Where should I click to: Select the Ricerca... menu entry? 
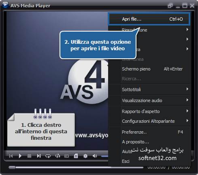tap(149, 79)
